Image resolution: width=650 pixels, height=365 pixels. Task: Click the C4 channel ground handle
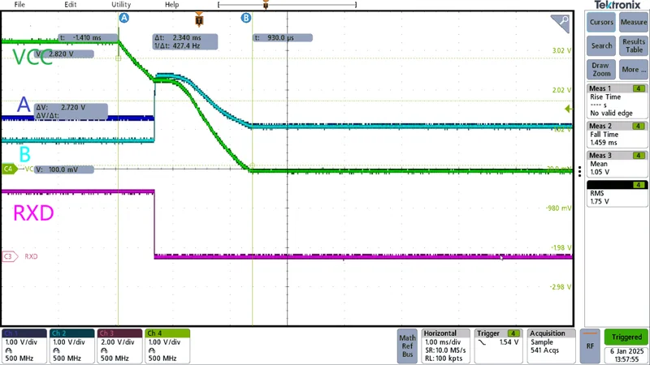[x=9, y=169]
